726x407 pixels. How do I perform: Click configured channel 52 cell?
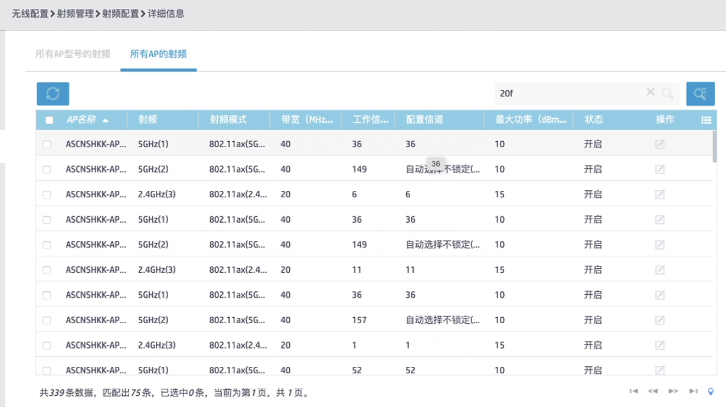tap(410, 370)
